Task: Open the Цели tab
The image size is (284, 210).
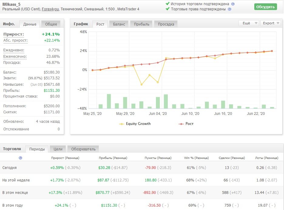Action: click(x=58, y=149)
